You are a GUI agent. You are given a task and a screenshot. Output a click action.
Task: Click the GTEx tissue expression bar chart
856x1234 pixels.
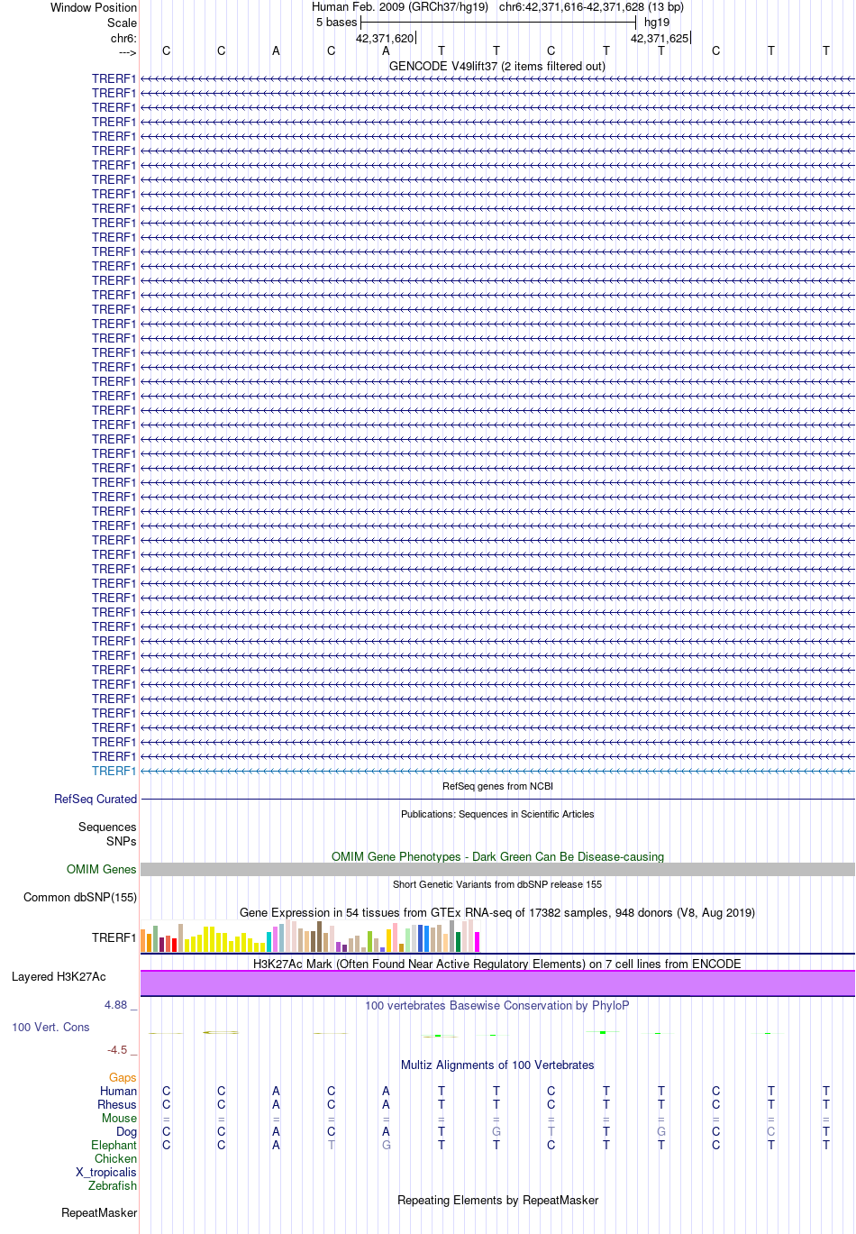310,936
